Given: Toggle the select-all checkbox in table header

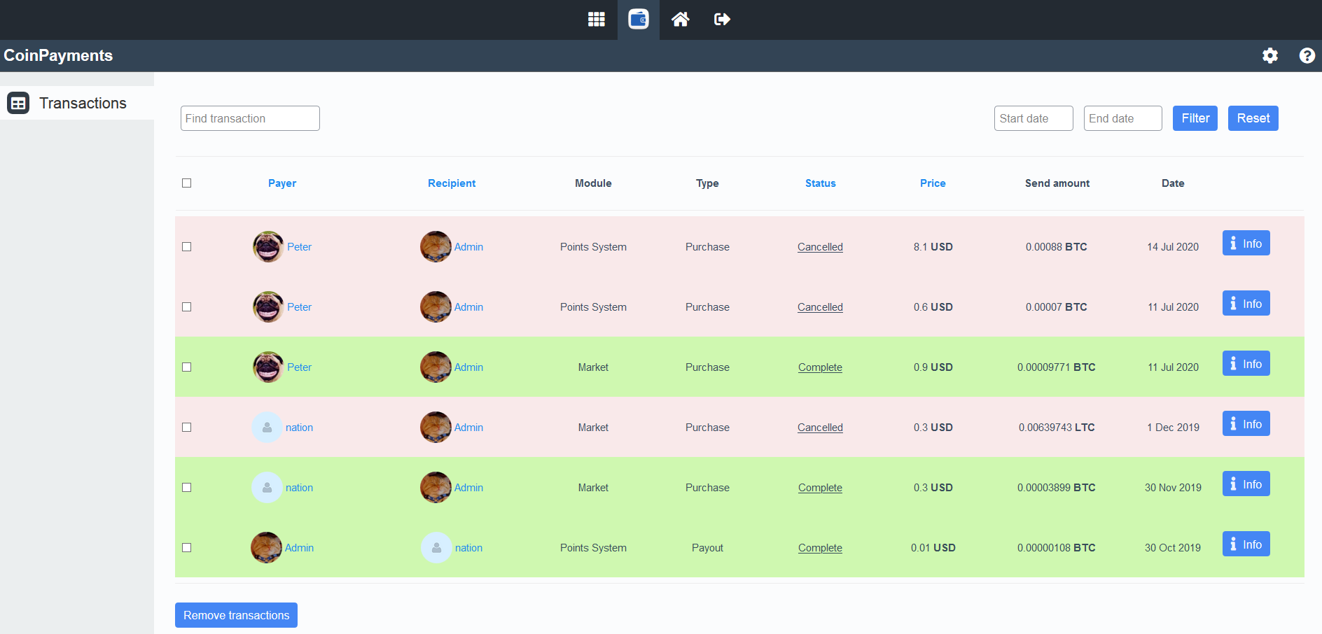Looking at the screenshot, I should pyautogui.click(x=187, y=183).
